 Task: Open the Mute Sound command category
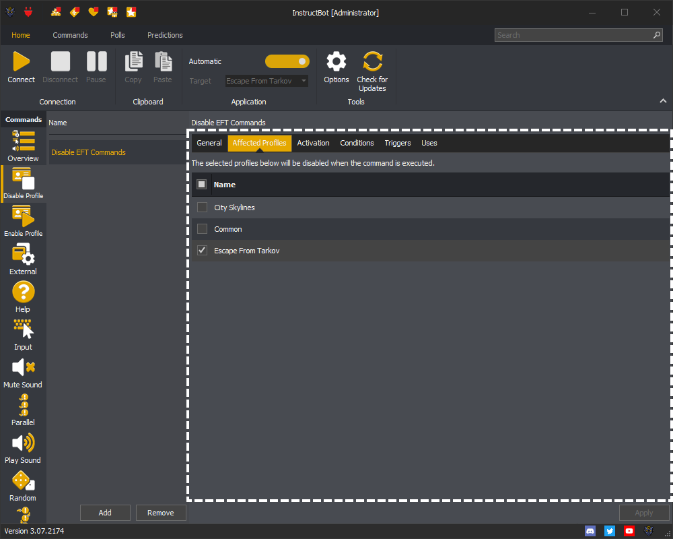tap(23, 373)
